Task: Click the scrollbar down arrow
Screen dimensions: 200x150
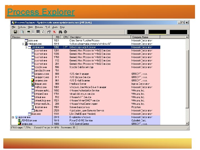Action: click(x=187, y=123)
